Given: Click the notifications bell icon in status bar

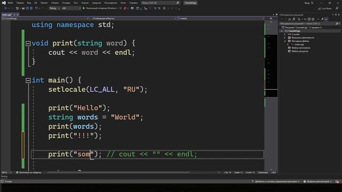Looking at the screenshot, I should pyautogui.click(x=337, y=181).
